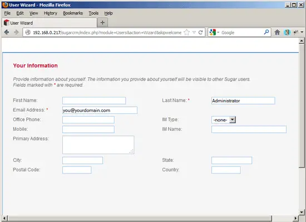The width and height of the screenshot is (306, 222).
Task: Click inside the Primary Address textarea
Action: (x=98, y=145)
